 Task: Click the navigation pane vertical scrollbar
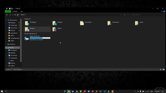21,40
